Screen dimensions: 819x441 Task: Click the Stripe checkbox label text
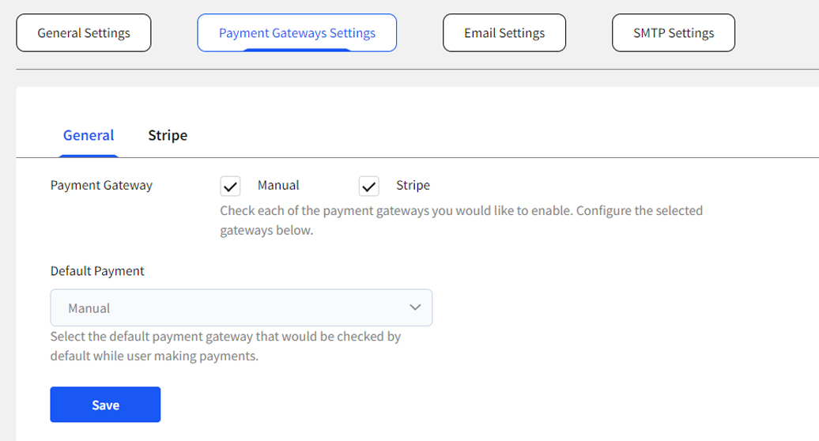pyautogui.click(x=413, y=185)
